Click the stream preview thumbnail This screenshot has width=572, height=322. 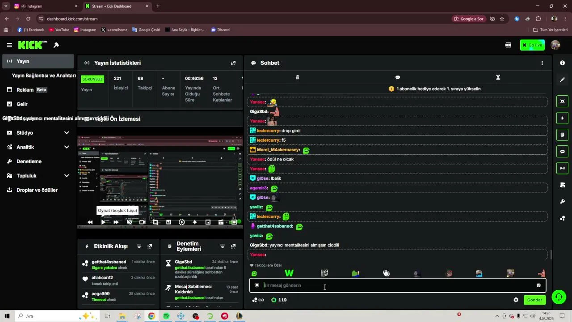pyautogui.click(x=160, y=182)
